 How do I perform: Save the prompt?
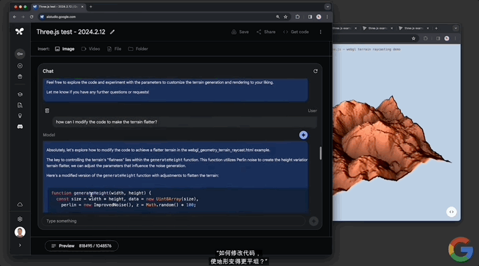[240, 32]
